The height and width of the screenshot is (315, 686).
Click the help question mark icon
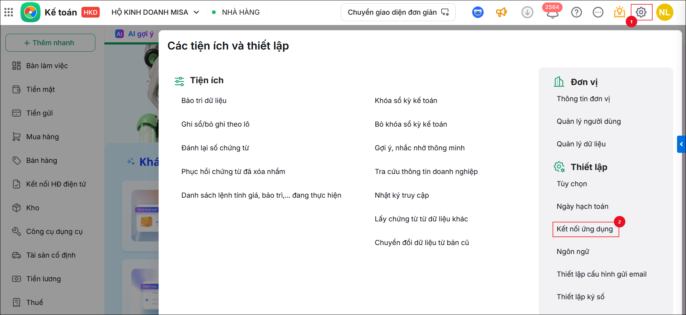point(577,12)
